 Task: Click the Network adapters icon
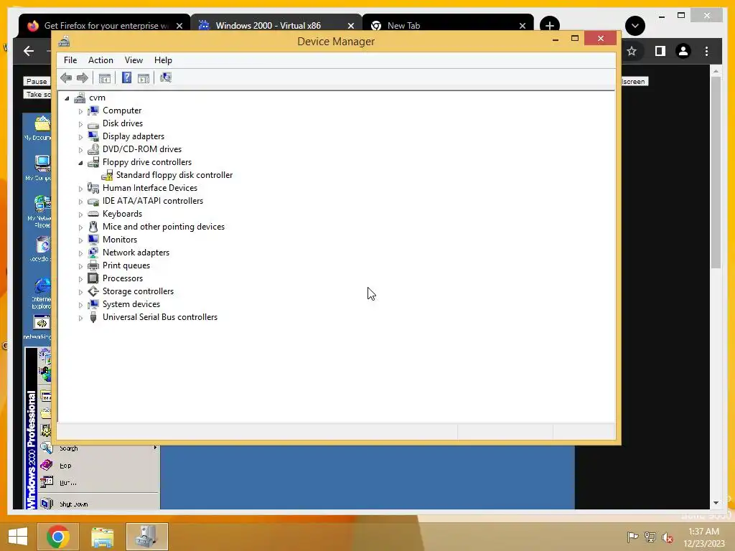93,253
